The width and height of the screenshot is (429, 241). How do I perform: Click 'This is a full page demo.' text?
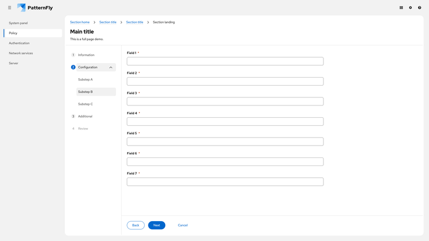click(87, 39)
